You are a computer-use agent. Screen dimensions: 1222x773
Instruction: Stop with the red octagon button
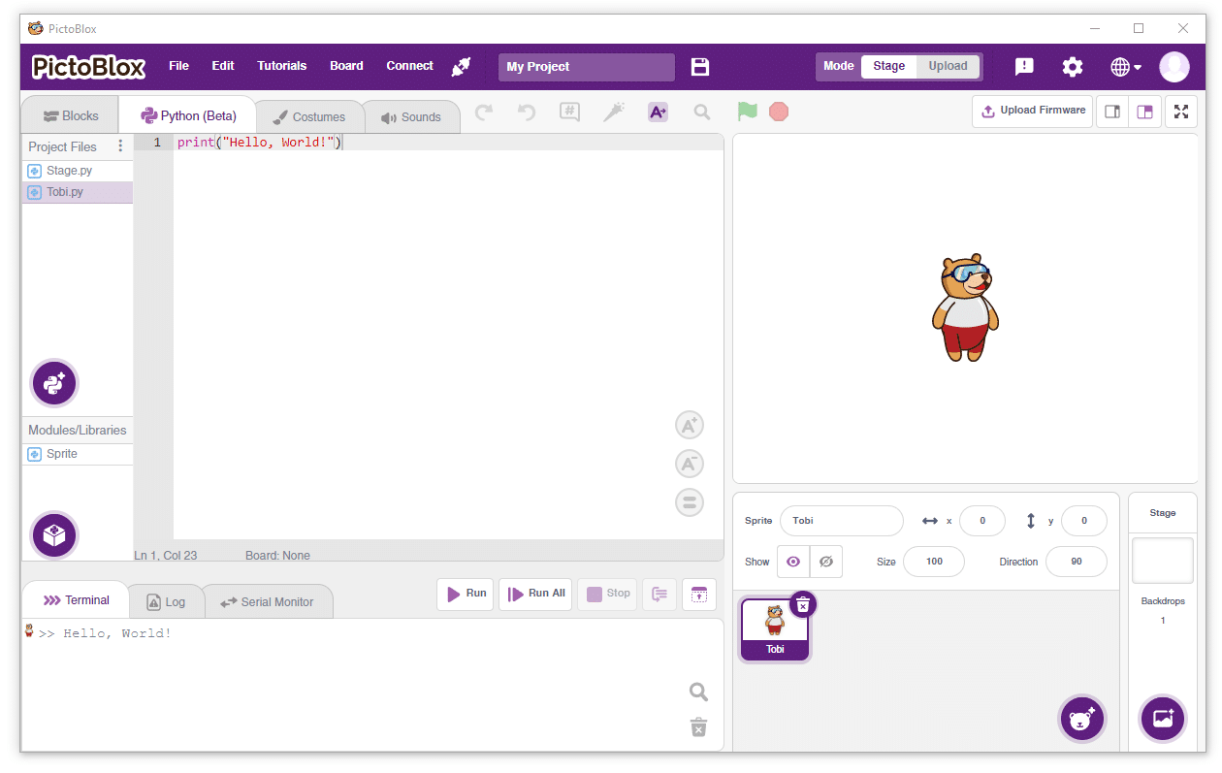point(779,112)
